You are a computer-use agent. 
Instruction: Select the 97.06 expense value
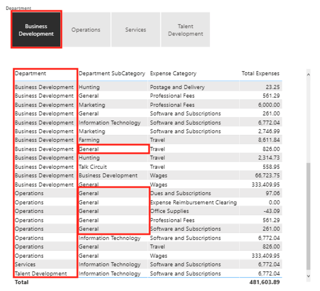point(272,193)
